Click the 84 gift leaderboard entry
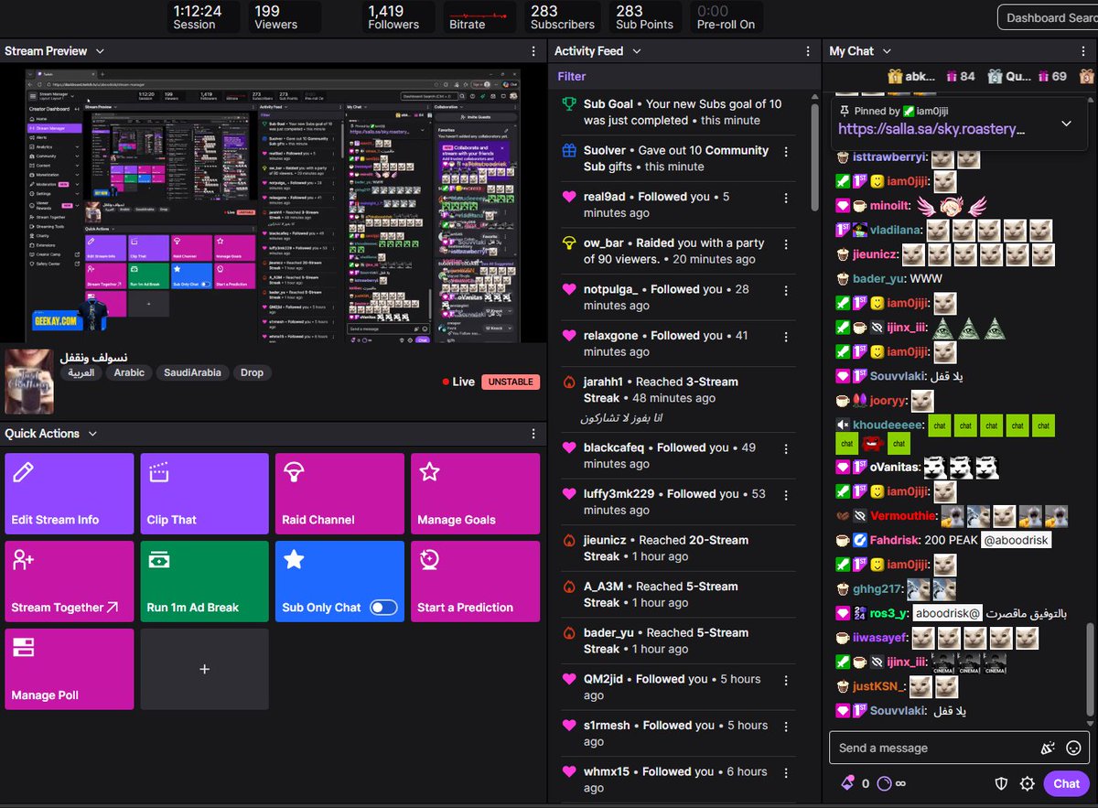 (960, 76)
